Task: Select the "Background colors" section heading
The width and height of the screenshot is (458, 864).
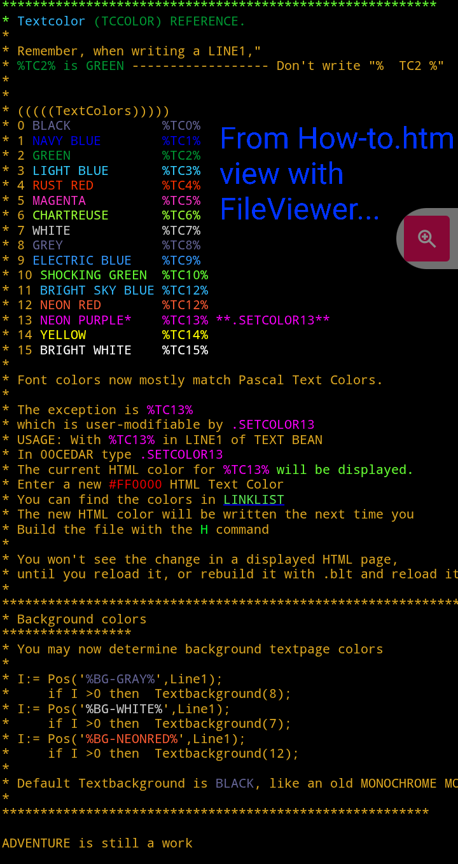Action: tap(81, 619)
